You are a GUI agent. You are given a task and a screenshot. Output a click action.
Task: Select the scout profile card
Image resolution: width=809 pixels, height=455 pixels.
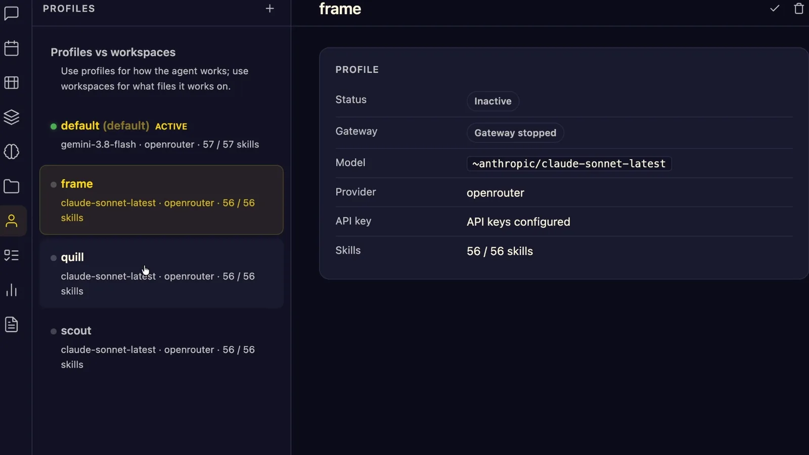(161, 347)
